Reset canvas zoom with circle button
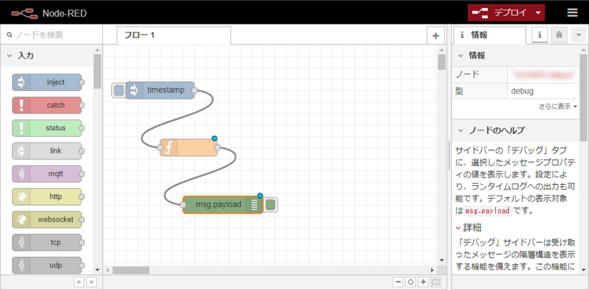Image resolution: width=589 pixels, height=290 pixels. point(410,282)
